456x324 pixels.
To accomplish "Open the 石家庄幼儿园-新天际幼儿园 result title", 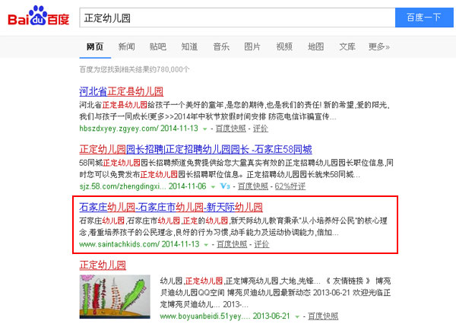I will pyautogui.click(x=171, y=208).
